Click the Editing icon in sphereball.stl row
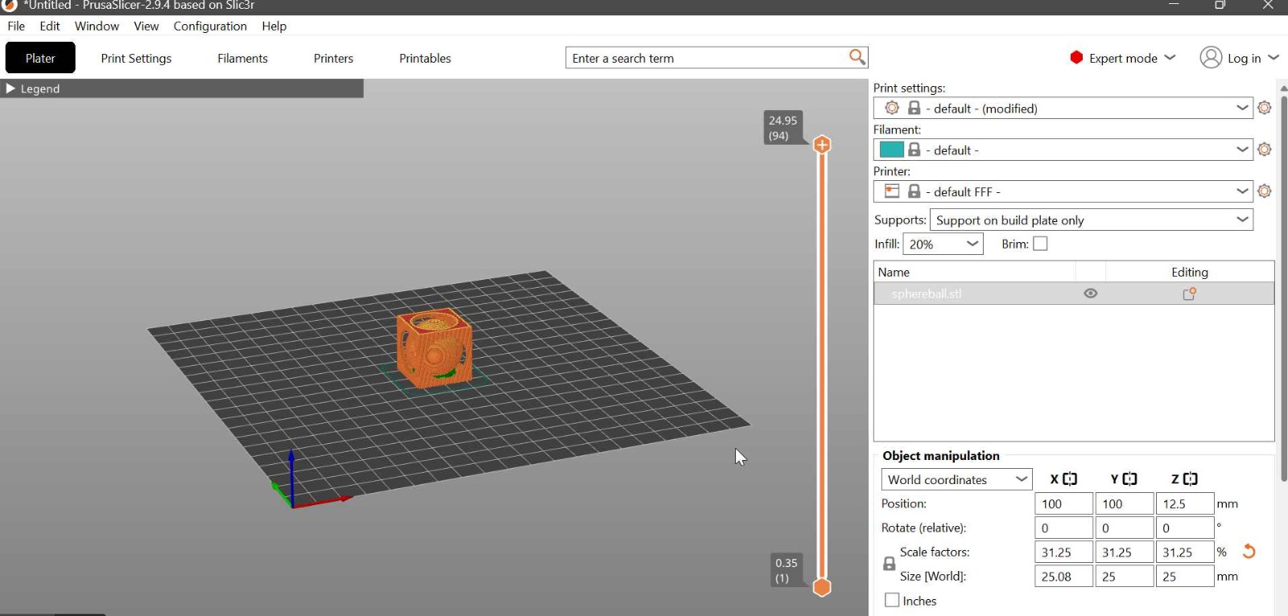Screen dimensions: 1288x616 coord(1190,294)
